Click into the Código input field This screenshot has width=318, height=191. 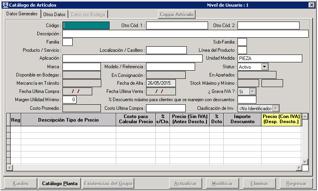86,25
